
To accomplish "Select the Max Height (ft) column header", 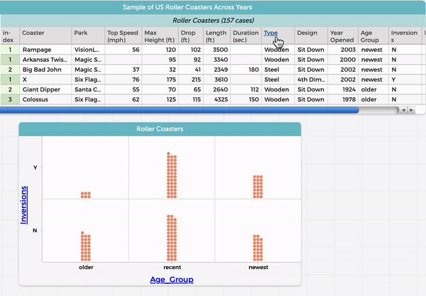I will [160, 35].
